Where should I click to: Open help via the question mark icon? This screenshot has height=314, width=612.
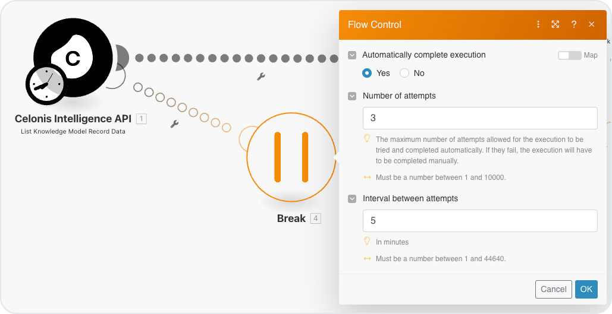(x=574, y=24)
